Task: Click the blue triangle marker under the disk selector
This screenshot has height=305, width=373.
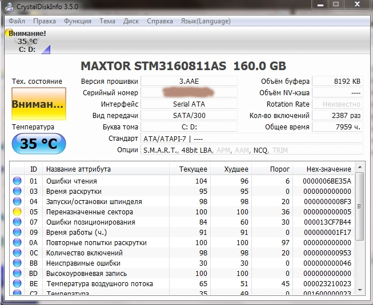Action: [x=46, y=50]
